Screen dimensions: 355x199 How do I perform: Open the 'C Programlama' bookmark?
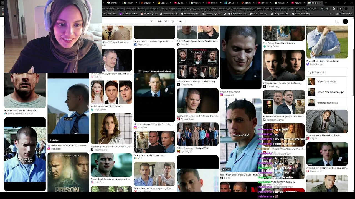[x=280, y=14]
